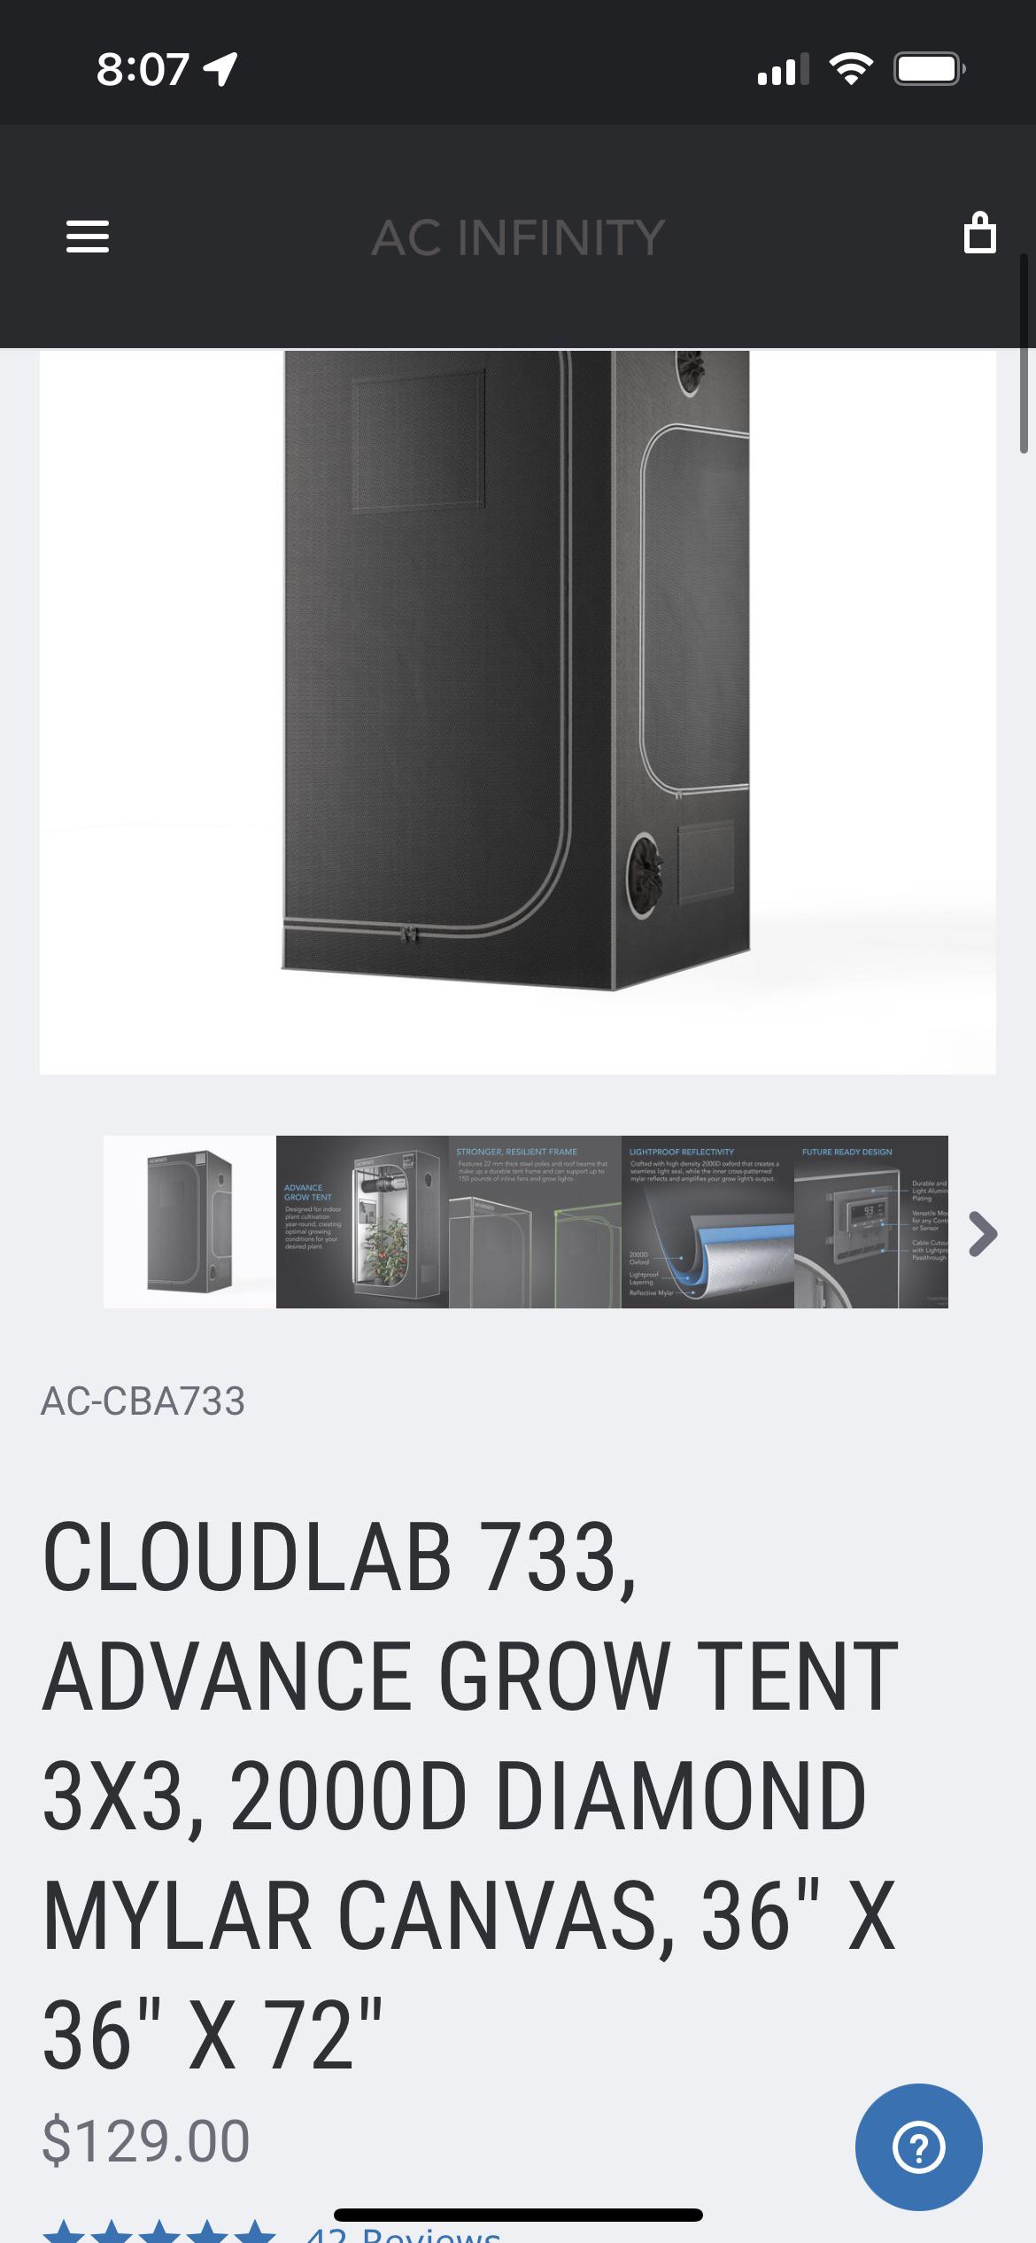This screenshot has height=2243, width=1036.
Task: Open the blue help question-mark button
Action: click(918, 2147)
